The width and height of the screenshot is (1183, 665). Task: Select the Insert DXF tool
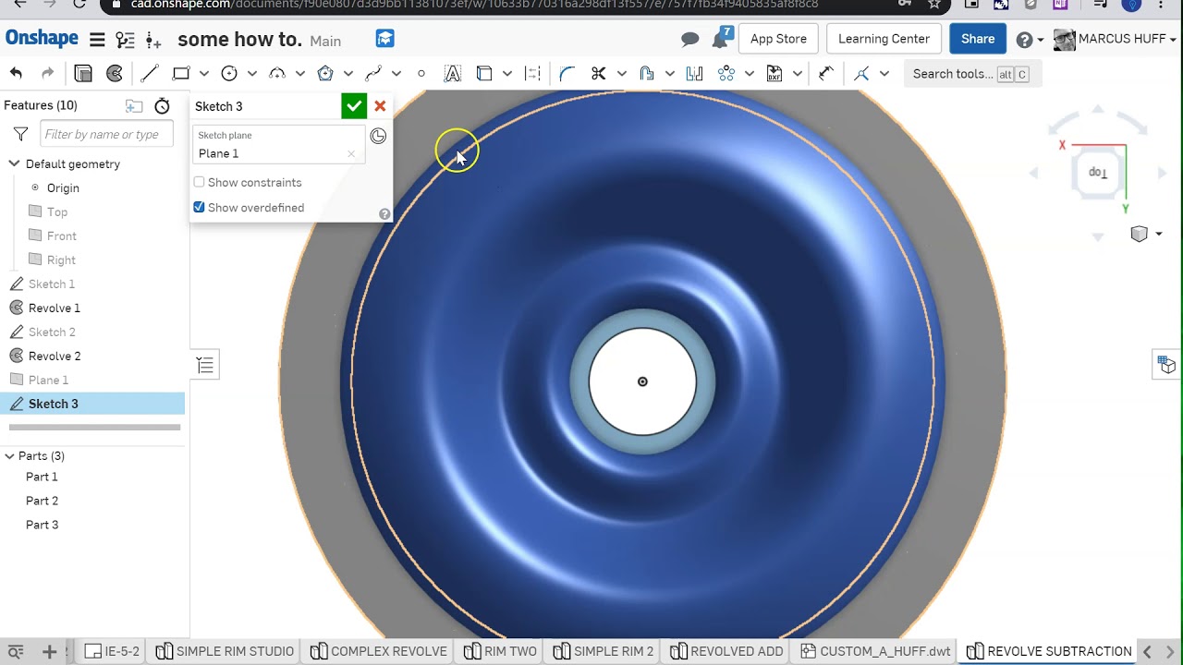[x=774, y=74]
